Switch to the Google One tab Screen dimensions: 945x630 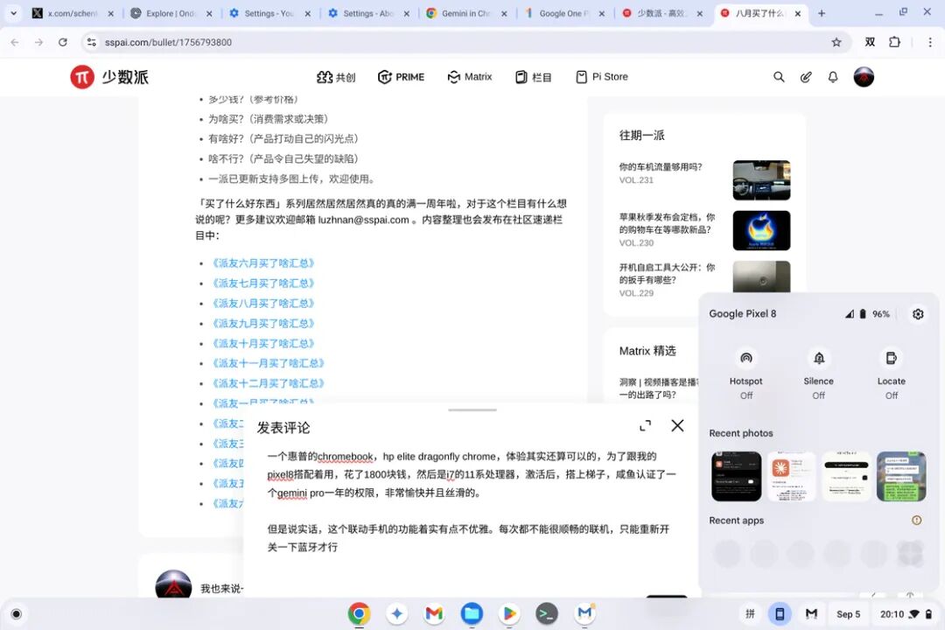click(564, 13)
